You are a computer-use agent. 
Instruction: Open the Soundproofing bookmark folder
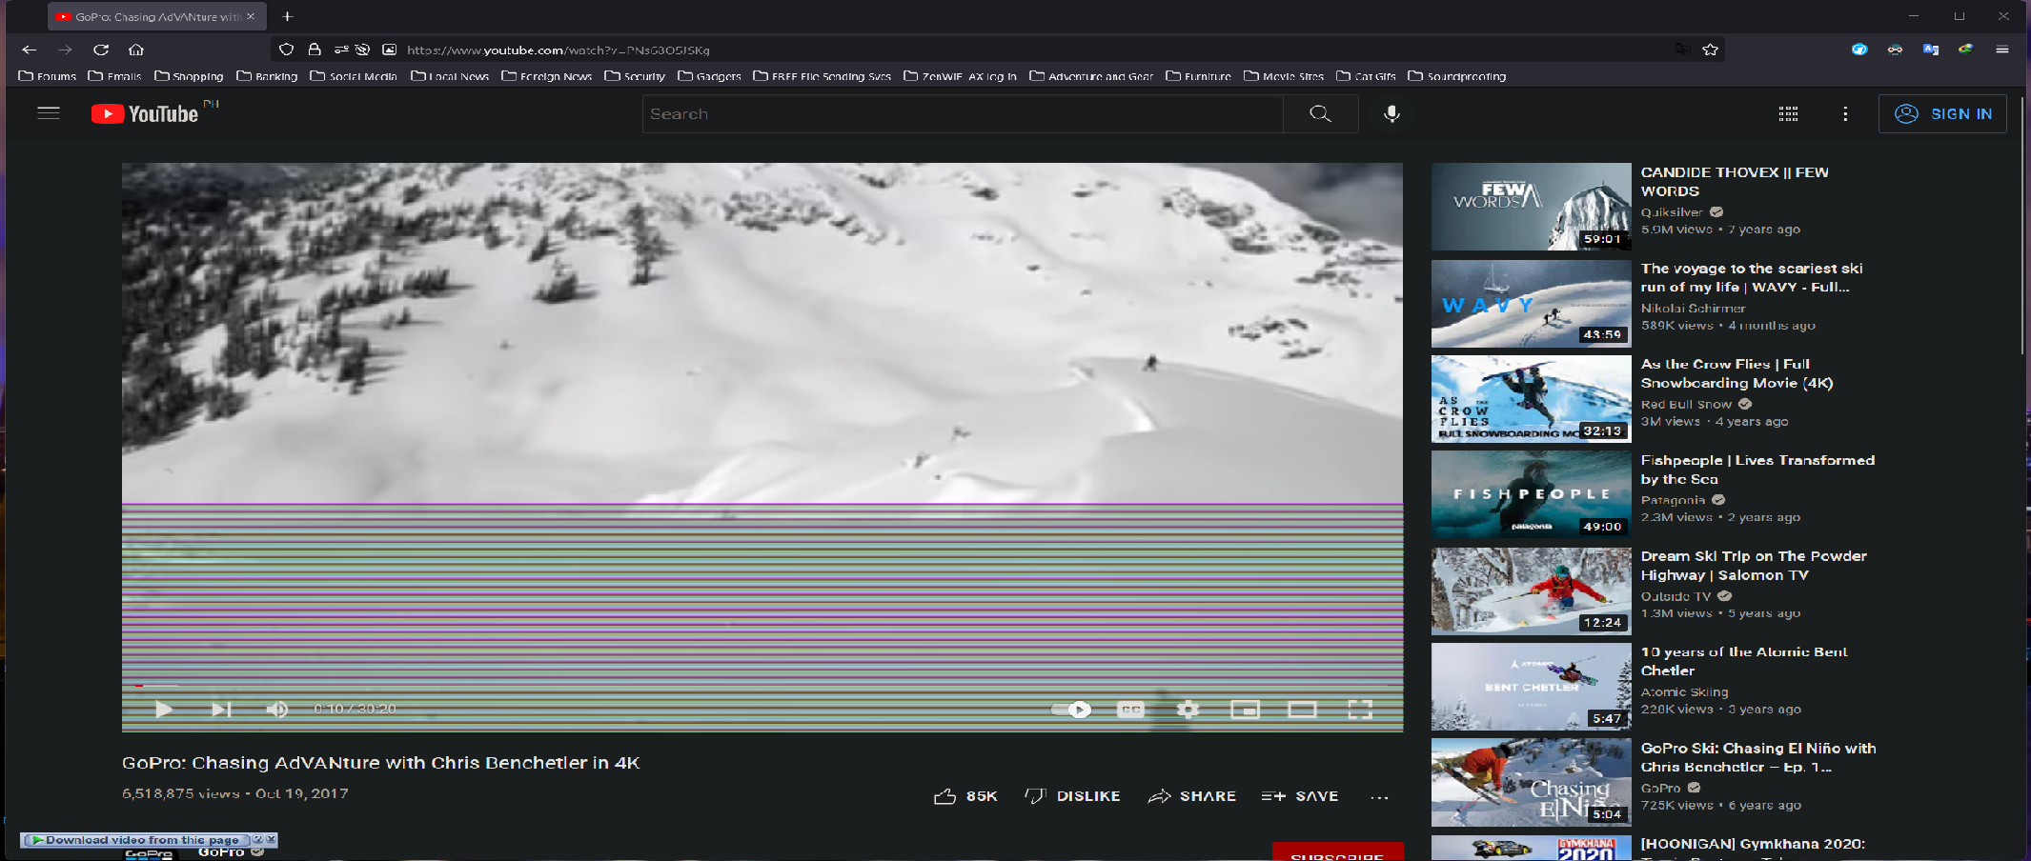(1457, 76)
